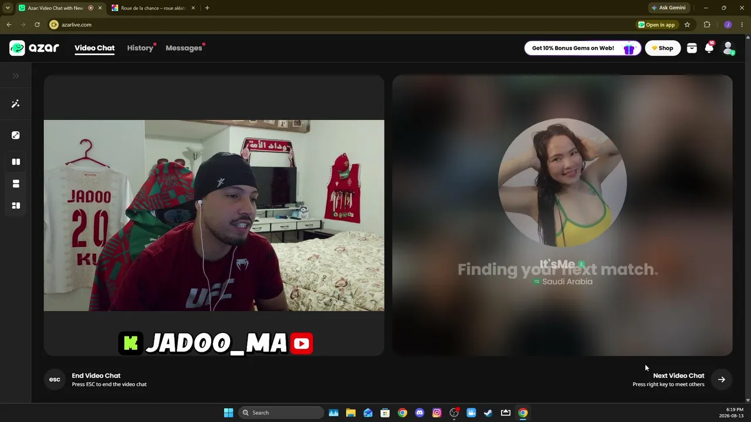Click the Next Video Chat label

click(679, 376)
